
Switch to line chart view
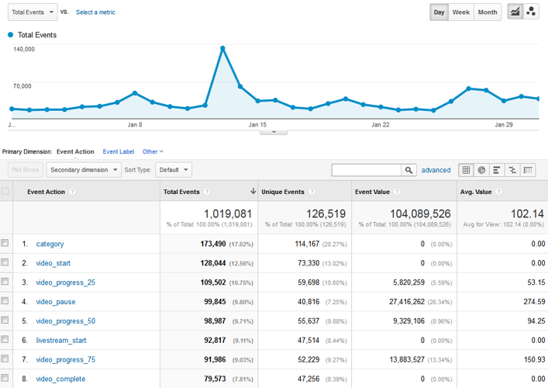click(x=515, y=12)
